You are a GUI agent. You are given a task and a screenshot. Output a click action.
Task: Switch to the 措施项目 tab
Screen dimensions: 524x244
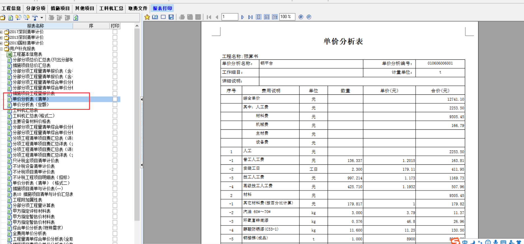(x=60, y=8)
